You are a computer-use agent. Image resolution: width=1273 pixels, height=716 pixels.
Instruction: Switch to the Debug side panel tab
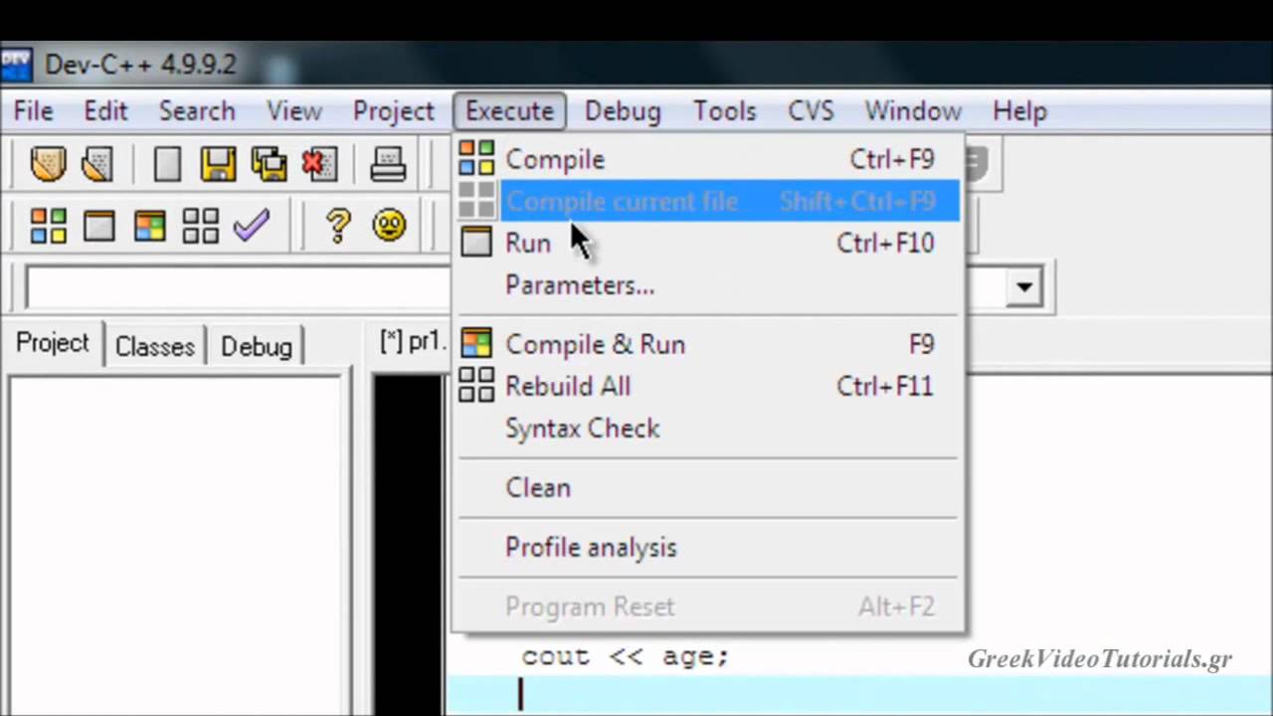[x=256, y=346]
